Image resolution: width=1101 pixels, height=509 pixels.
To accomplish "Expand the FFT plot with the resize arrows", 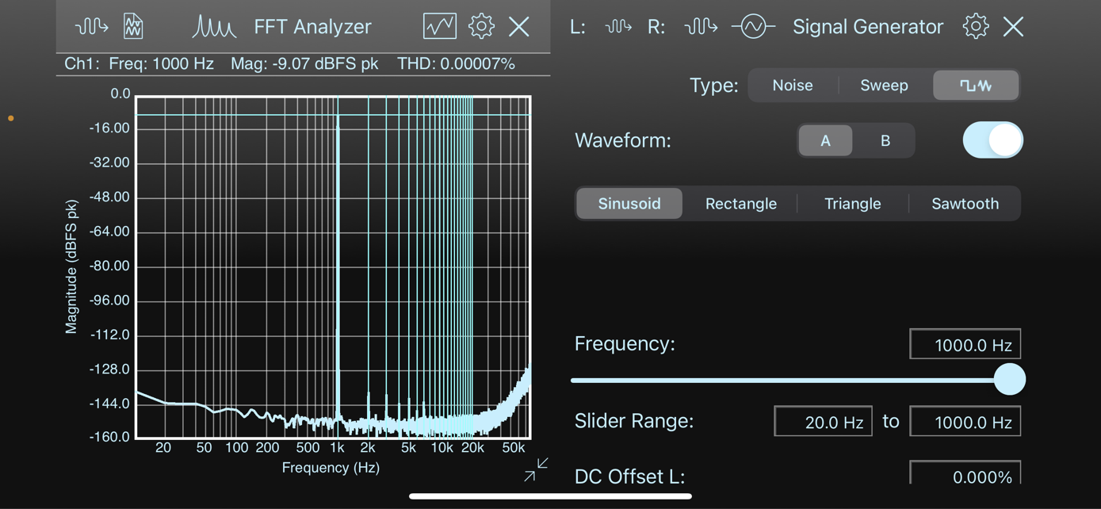I will tap(535, 469).
